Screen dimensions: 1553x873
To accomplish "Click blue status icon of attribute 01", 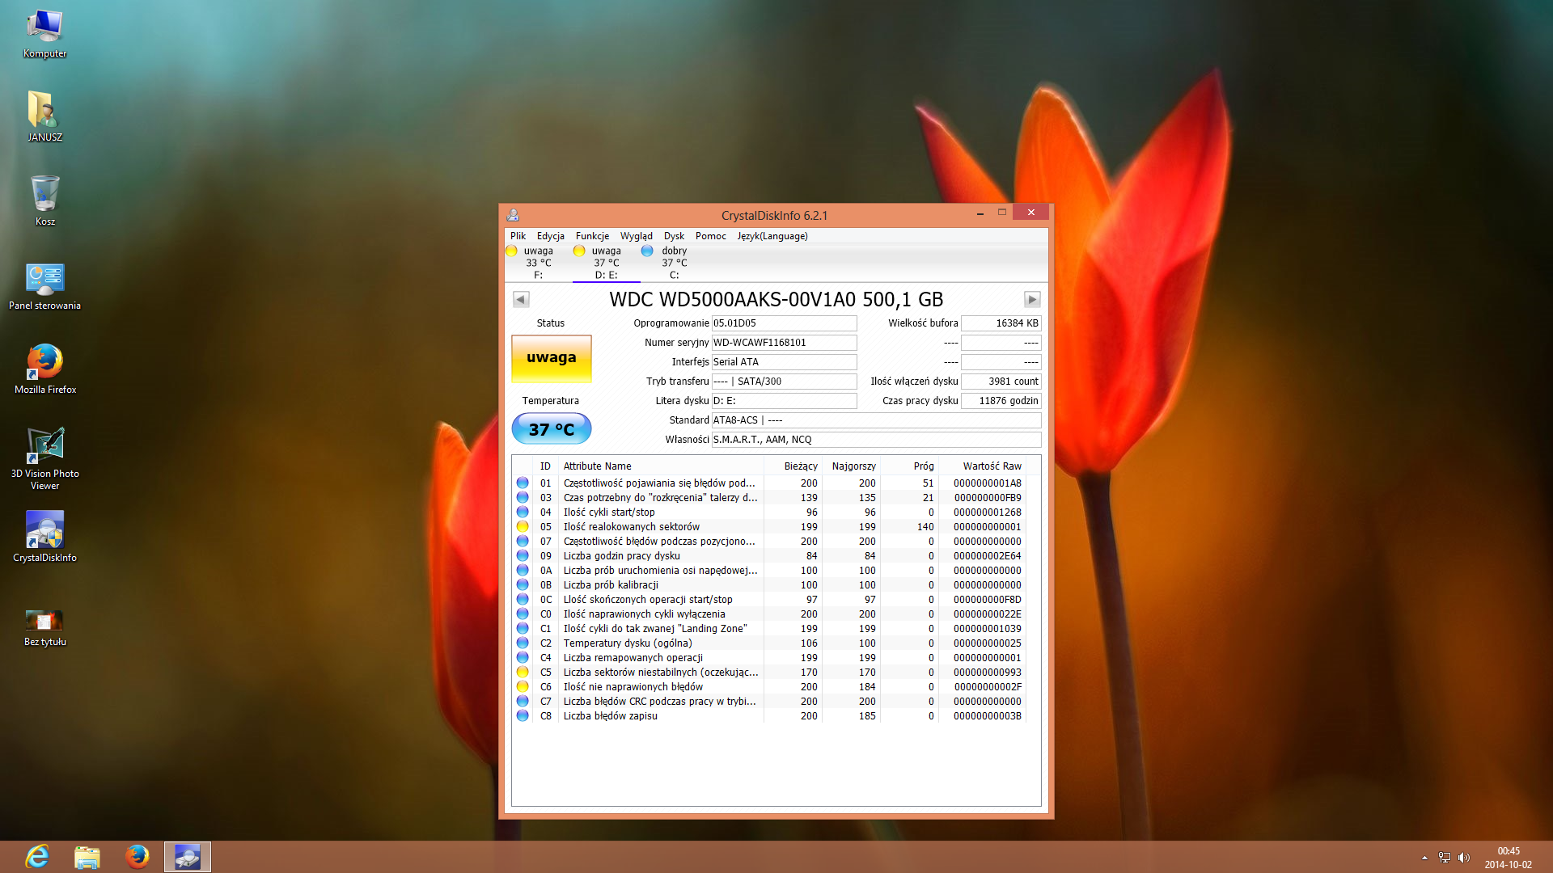I will 523,483.
